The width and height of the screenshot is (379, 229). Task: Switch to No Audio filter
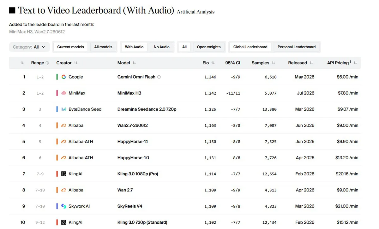tap(162, 47)
